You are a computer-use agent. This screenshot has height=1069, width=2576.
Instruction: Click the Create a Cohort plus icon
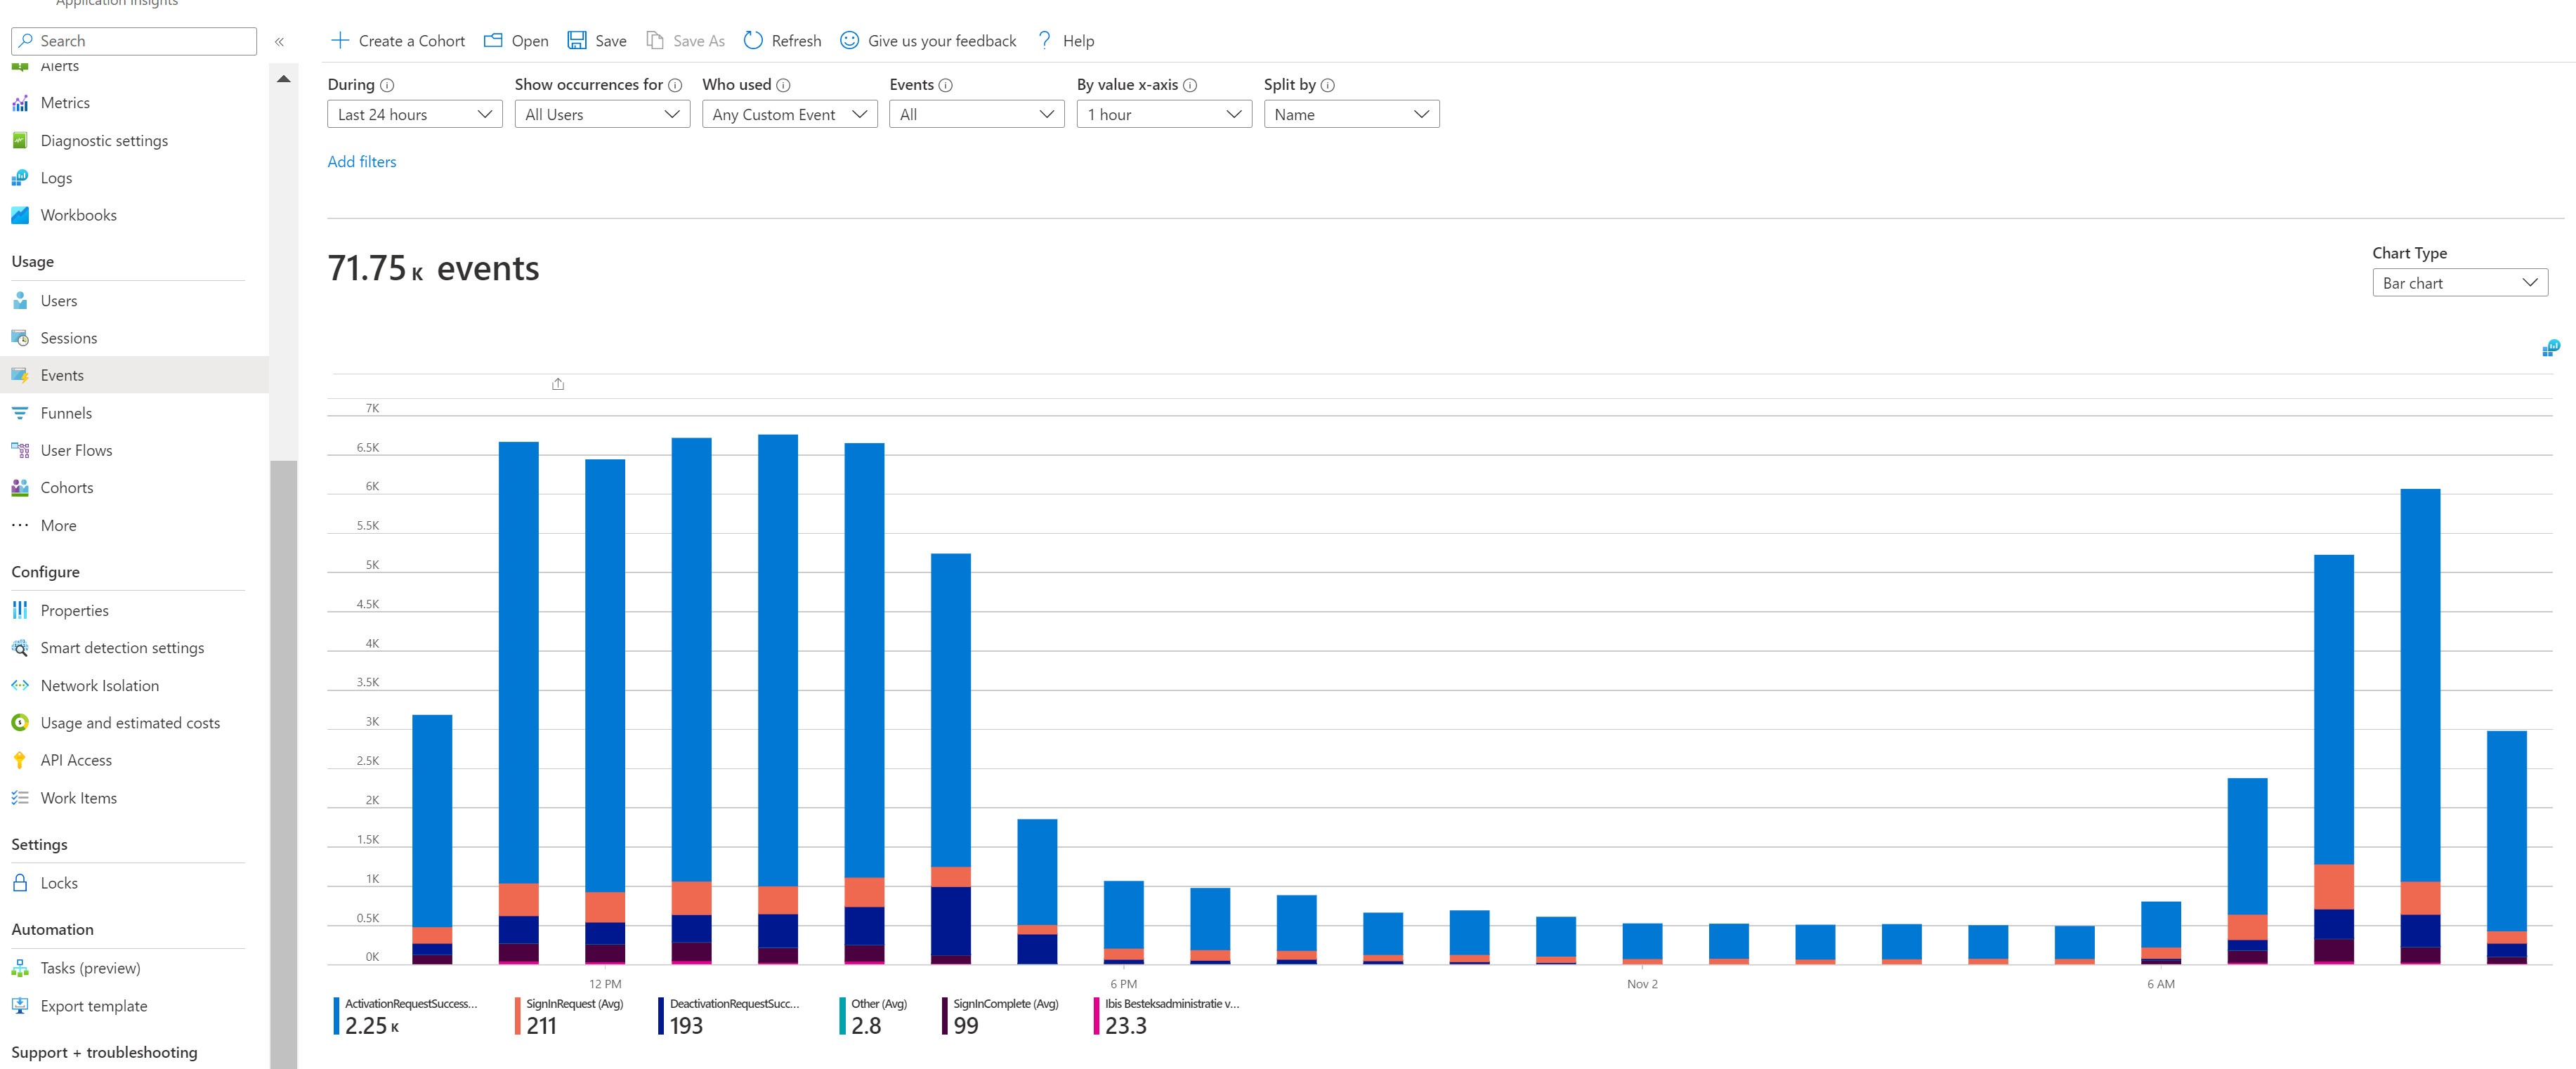[339, 40]
